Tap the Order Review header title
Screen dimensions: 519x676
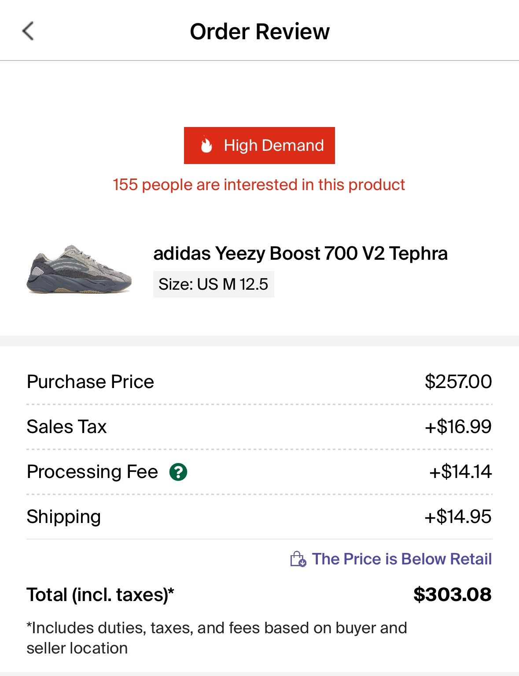(259, 32)
